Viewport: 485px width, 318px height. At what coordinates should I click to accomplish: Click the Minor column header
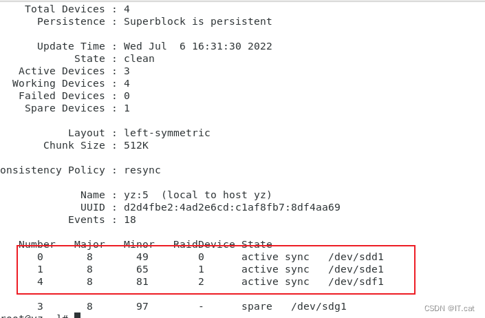(x=136, y=244)
